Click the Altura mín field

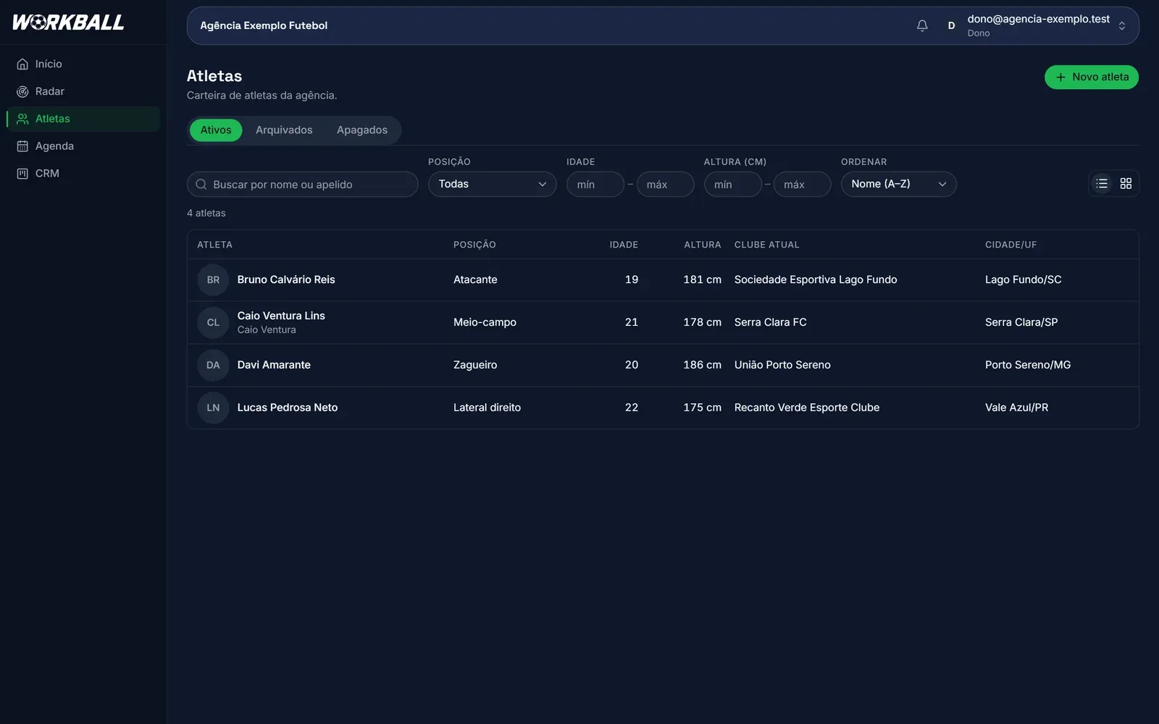[x=732, y=185]
